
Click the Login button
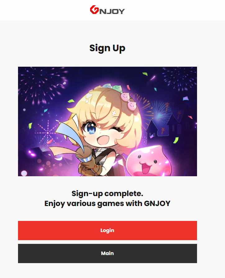pyautogui.click(x=108, y=230)
